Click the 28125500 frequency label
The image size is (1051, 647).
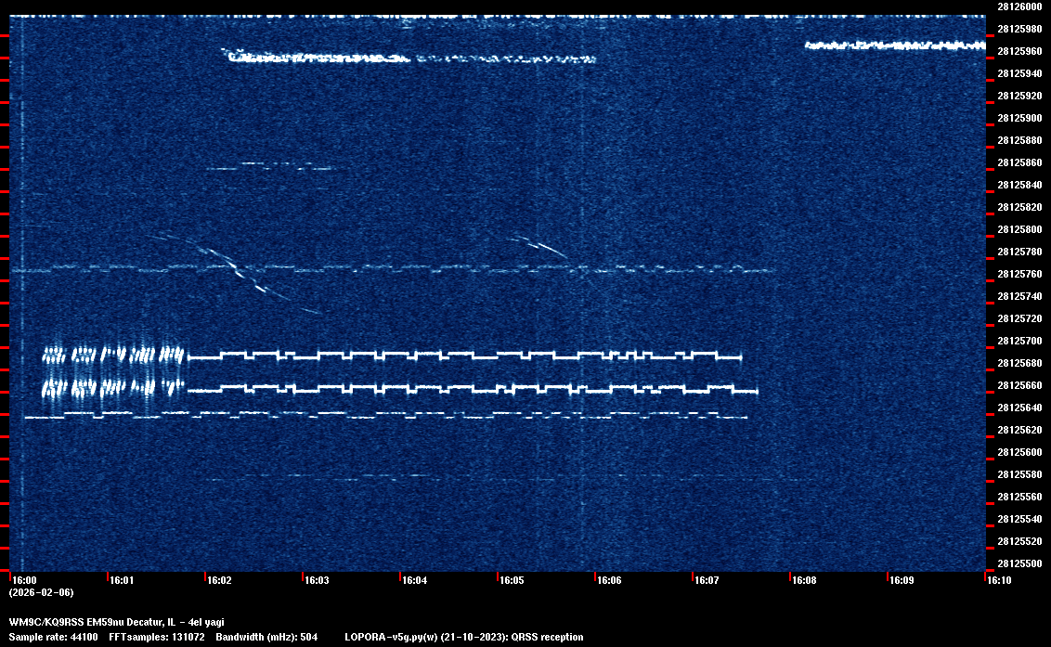[x=1019, y=563]
